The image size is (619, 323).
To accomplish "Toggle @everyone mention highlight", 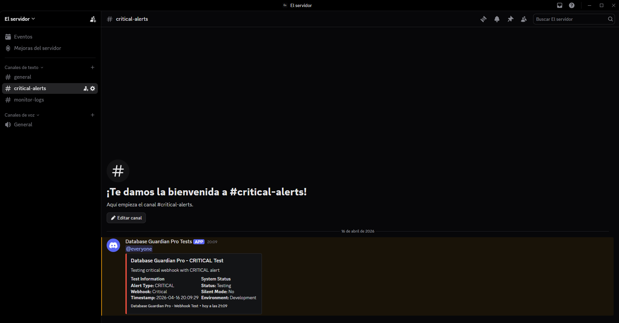I will click(139, 249).
